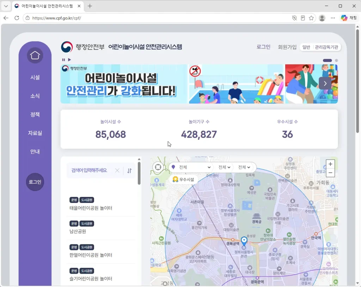Click the 어린이놀이시설 safety banner image

pyautogui.click(x=199, y=84)
